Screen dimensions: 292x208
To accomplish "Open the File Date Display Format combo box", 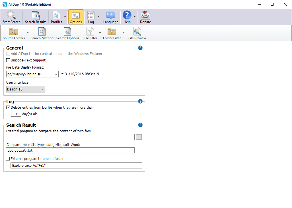I will (32, 74).
